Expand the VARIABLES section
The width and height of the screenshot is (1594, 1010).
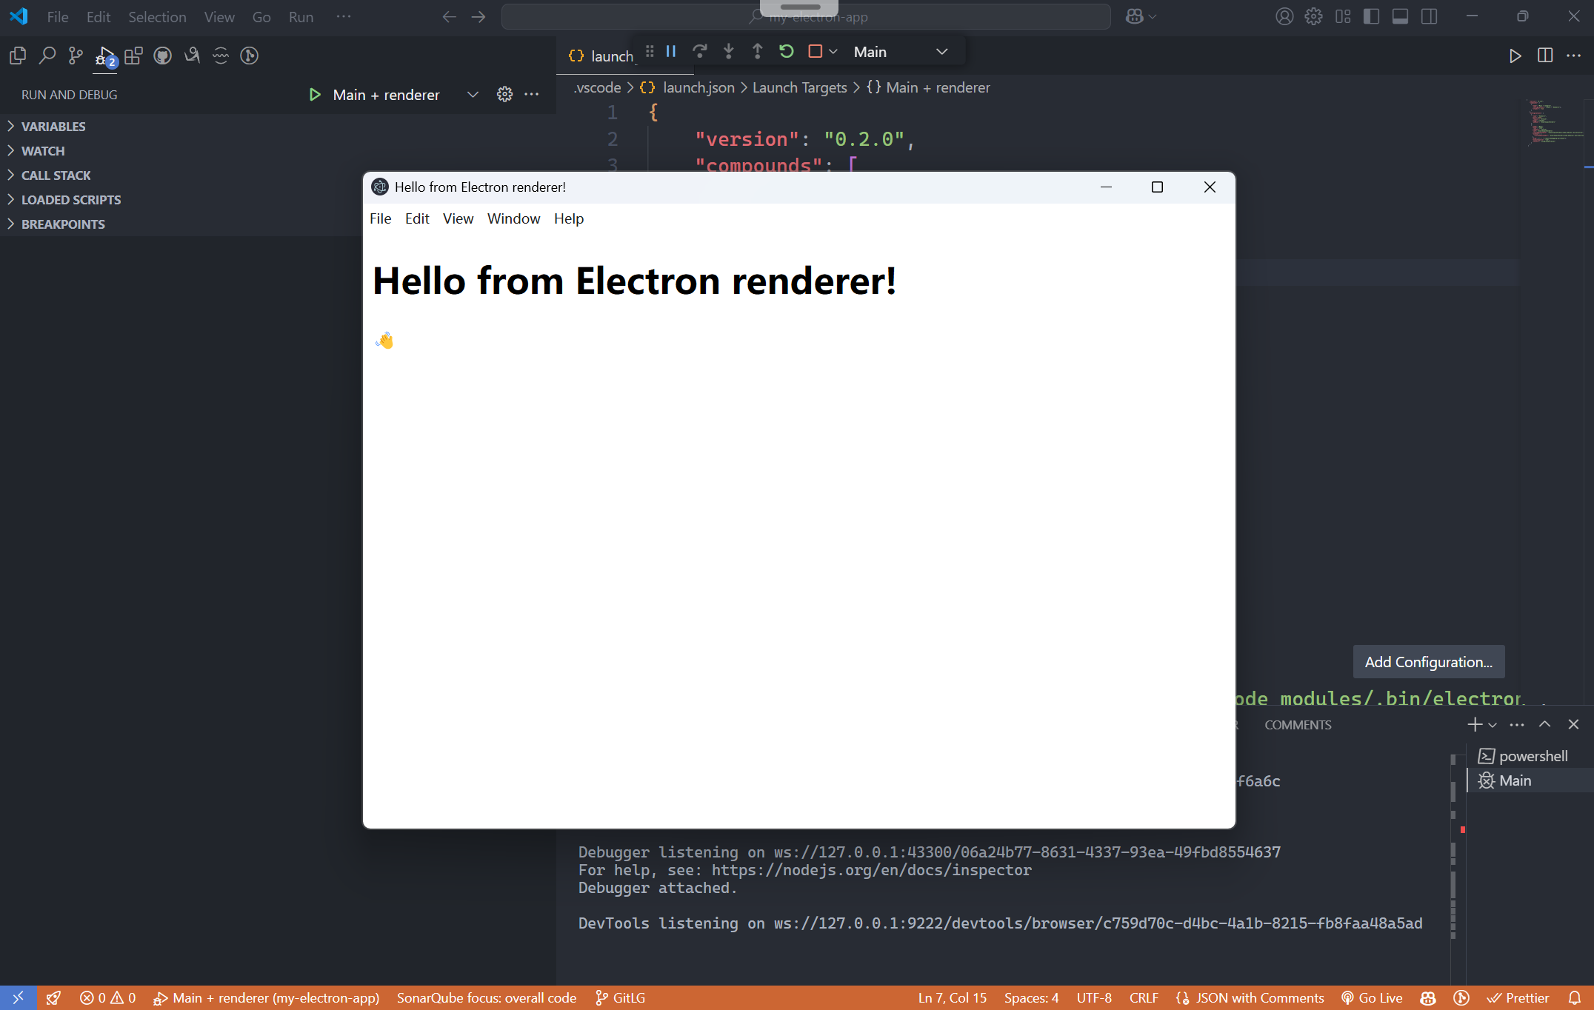coord(53,127)
